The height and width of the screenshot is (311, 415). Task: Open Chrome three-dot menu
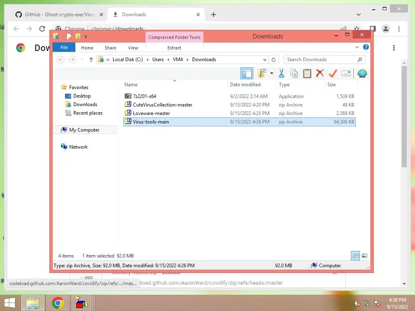399,29
